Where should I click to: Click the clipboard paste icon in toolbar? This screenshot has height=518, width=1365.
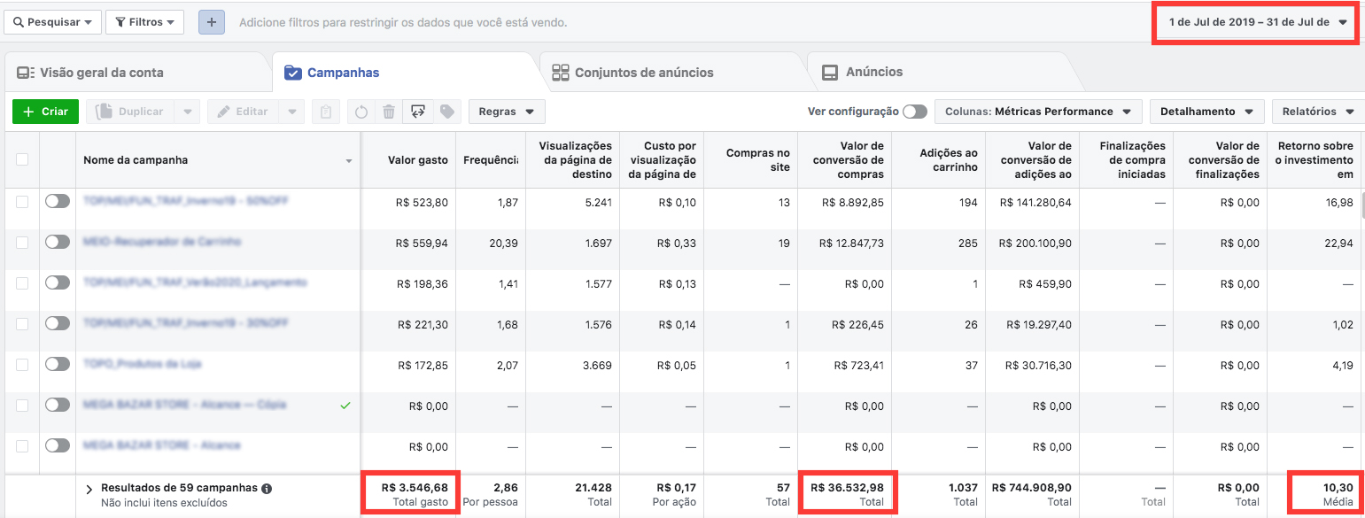click(x=326, y=112)
